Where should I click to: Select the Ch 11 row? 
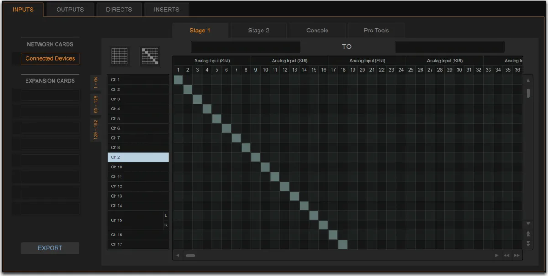point(138,177)
